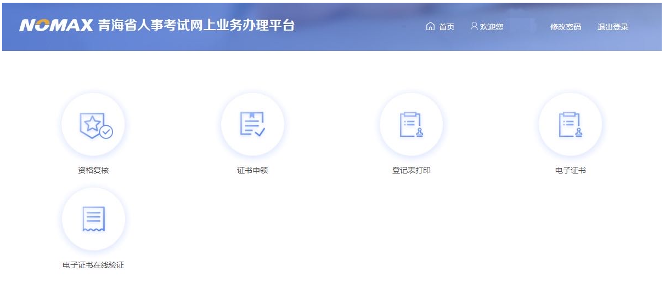Open 修改密码 link
The image size is (665, 289).
[566, 27]
